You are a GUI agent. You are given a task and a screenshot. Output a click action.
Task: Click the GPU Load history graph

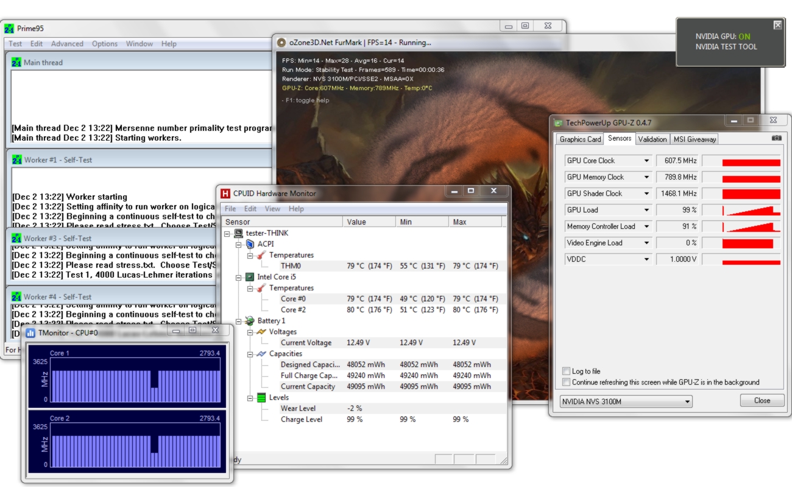(742, 210)
